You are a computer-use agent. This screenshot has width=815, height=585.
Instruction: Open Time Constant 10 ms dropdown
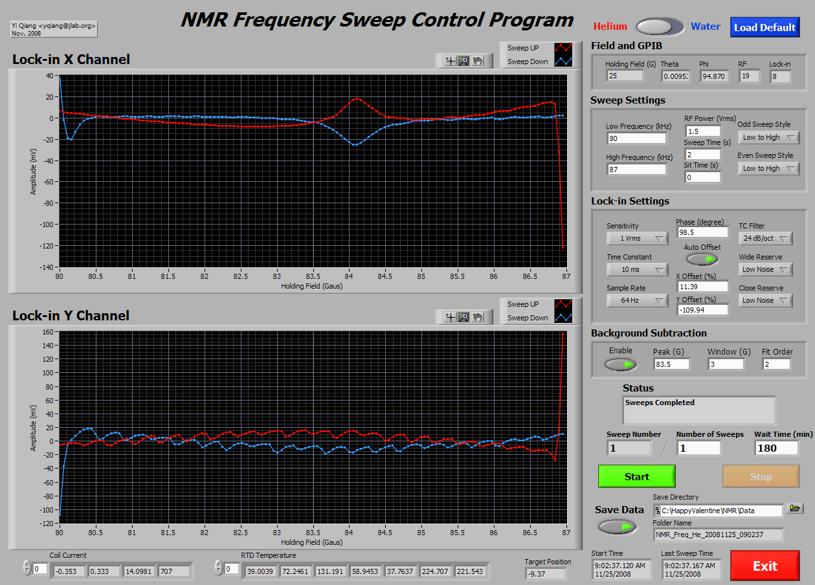(x=637, y=269)
